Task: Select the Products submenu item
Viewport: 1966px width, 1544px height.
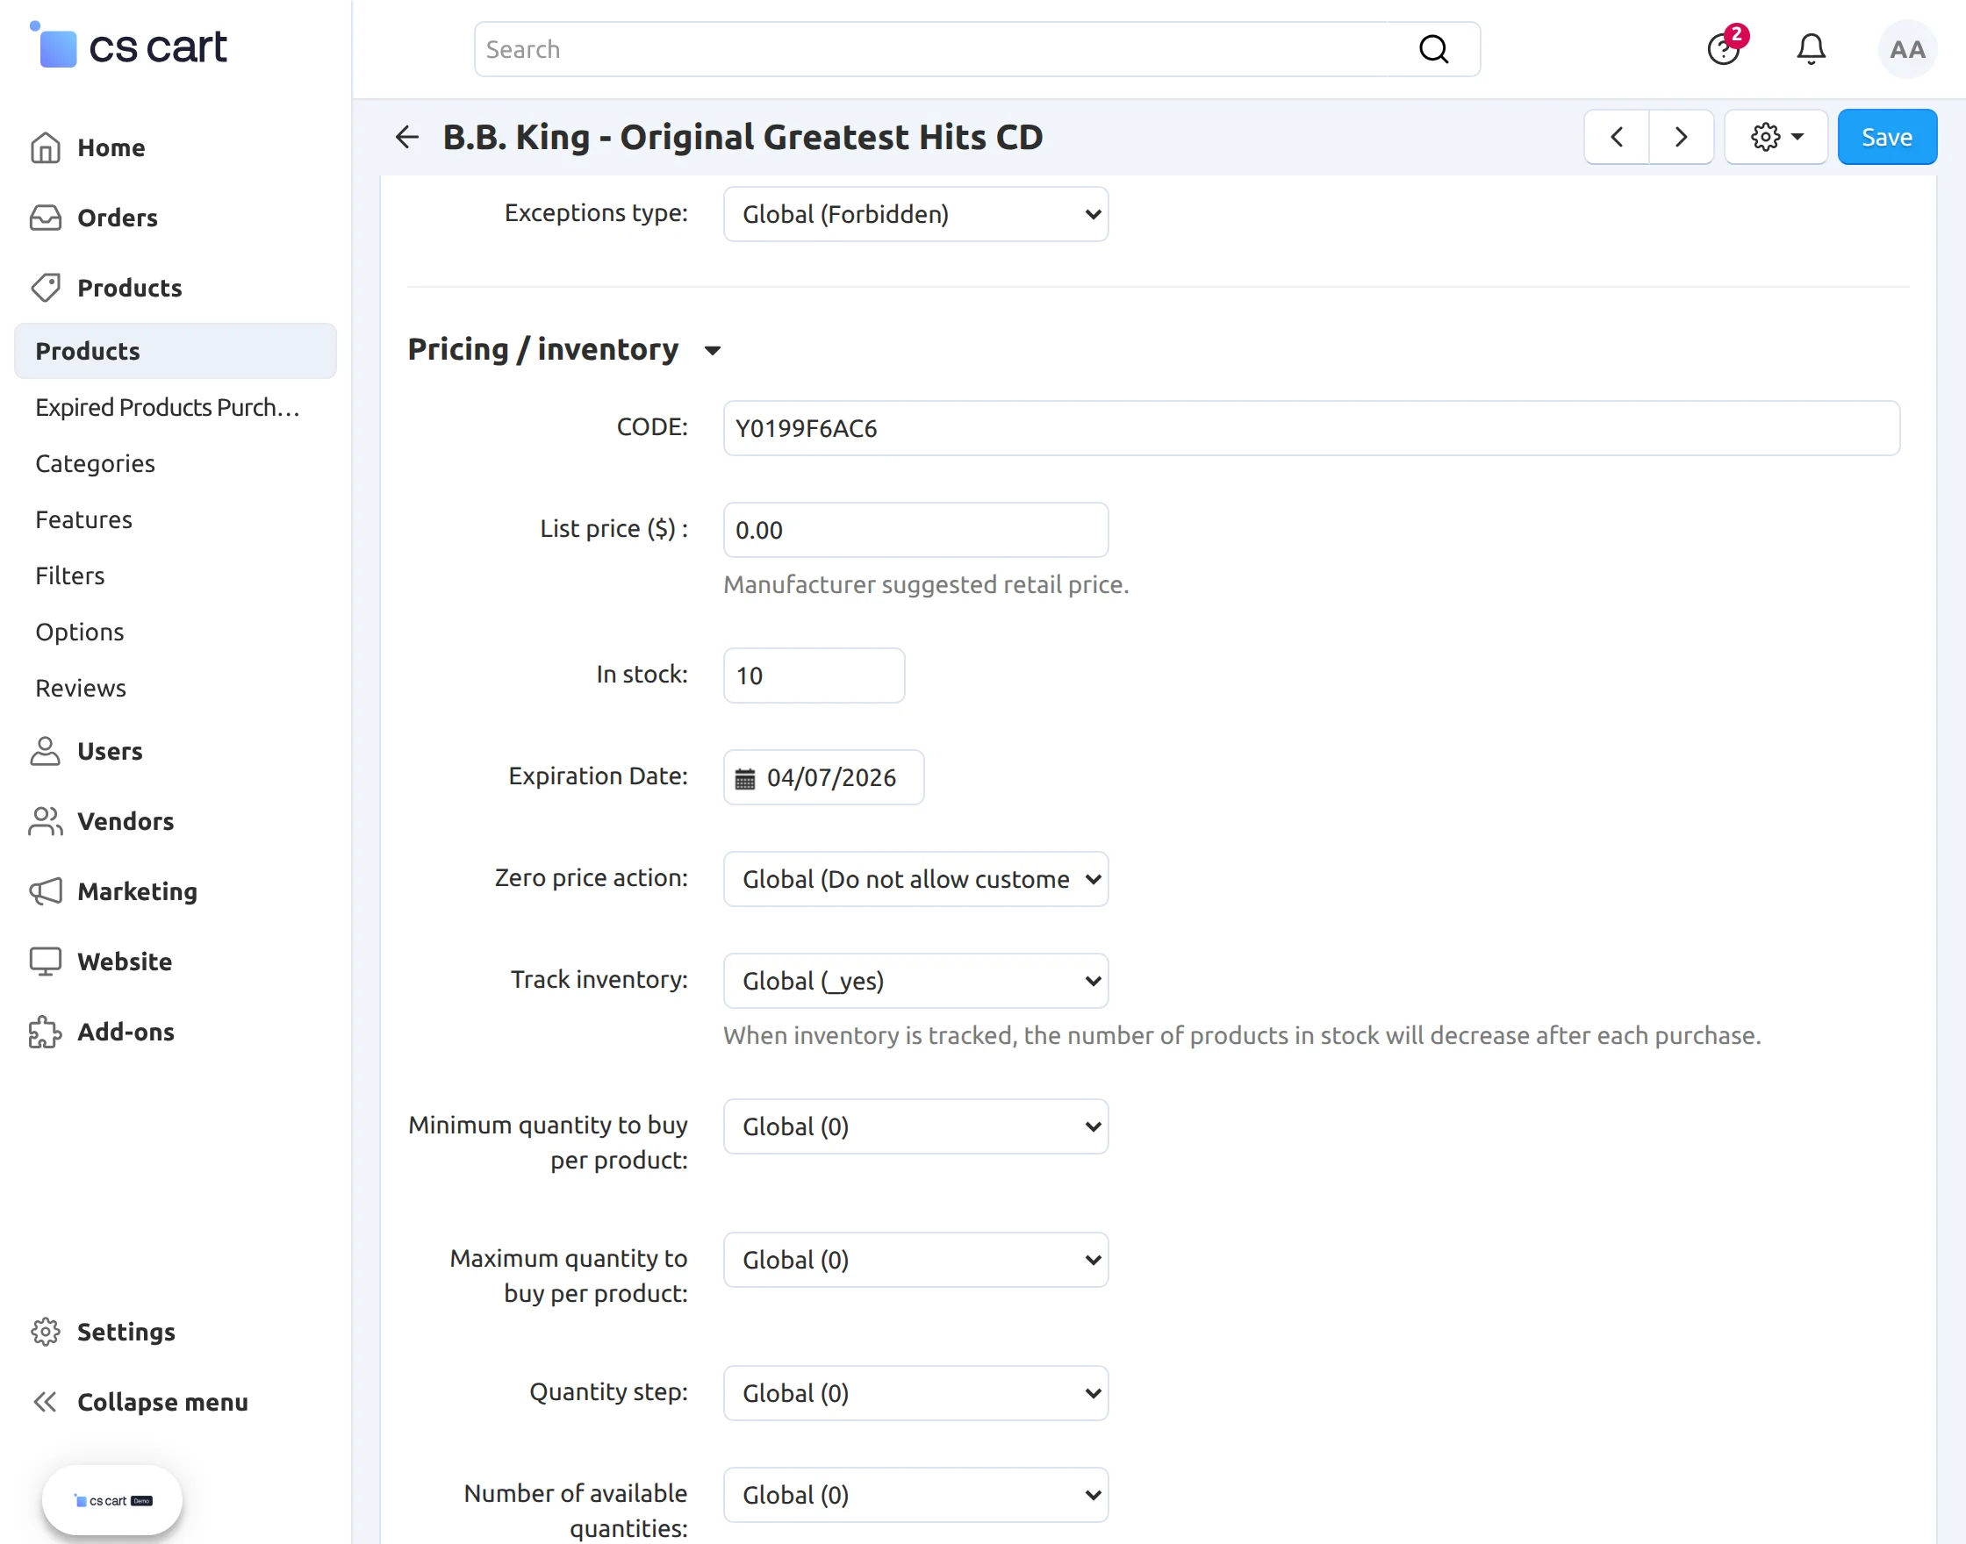Action: [176, 351]
